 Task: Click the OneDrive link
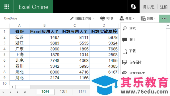pos(11,18)
